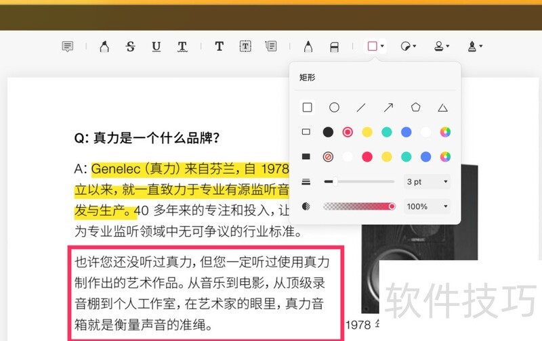542x341 pixels.
Task: Set fill color to teal
Action: (x=406, y=157)
